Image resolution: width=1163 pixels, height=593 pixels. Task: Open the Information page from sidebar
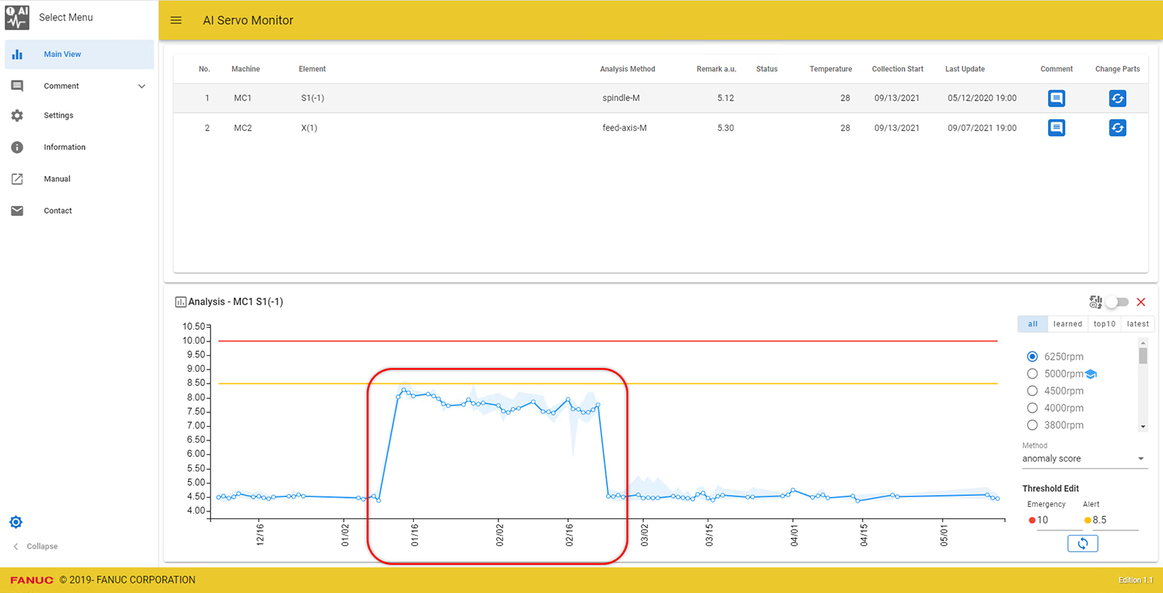(x=64, y=147)
